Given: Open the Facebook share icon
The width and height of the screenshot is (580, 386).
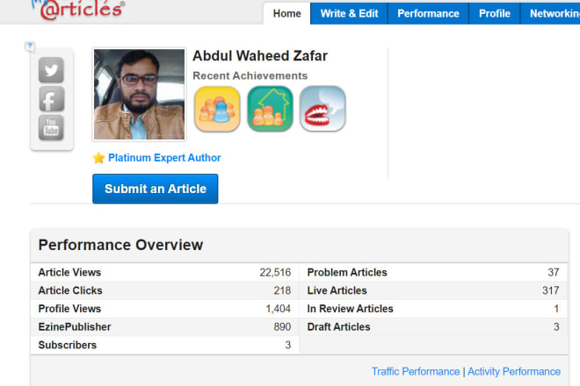Looking at the screenshot, I should [52, 99].
